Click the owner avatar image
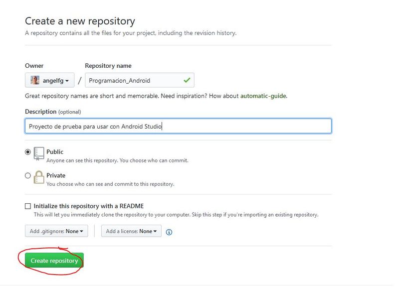 pyautogui.click(x=35, y=80)
